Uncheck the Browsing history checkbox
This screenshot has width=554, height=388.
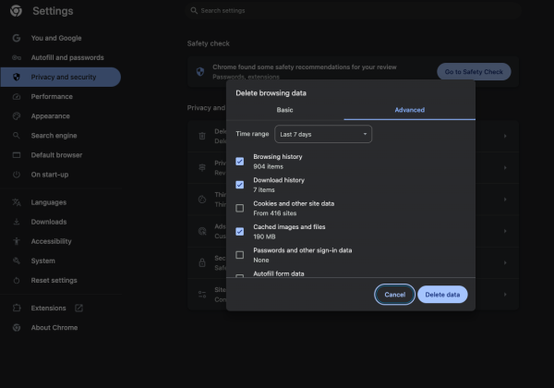pos(240,162)
